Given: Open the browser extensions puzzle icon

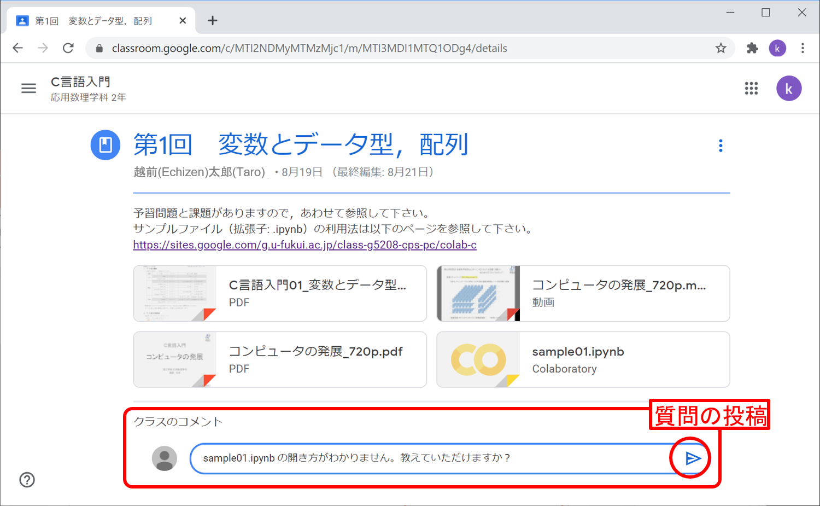Looking at the screenshot, I should pos(752,48).
